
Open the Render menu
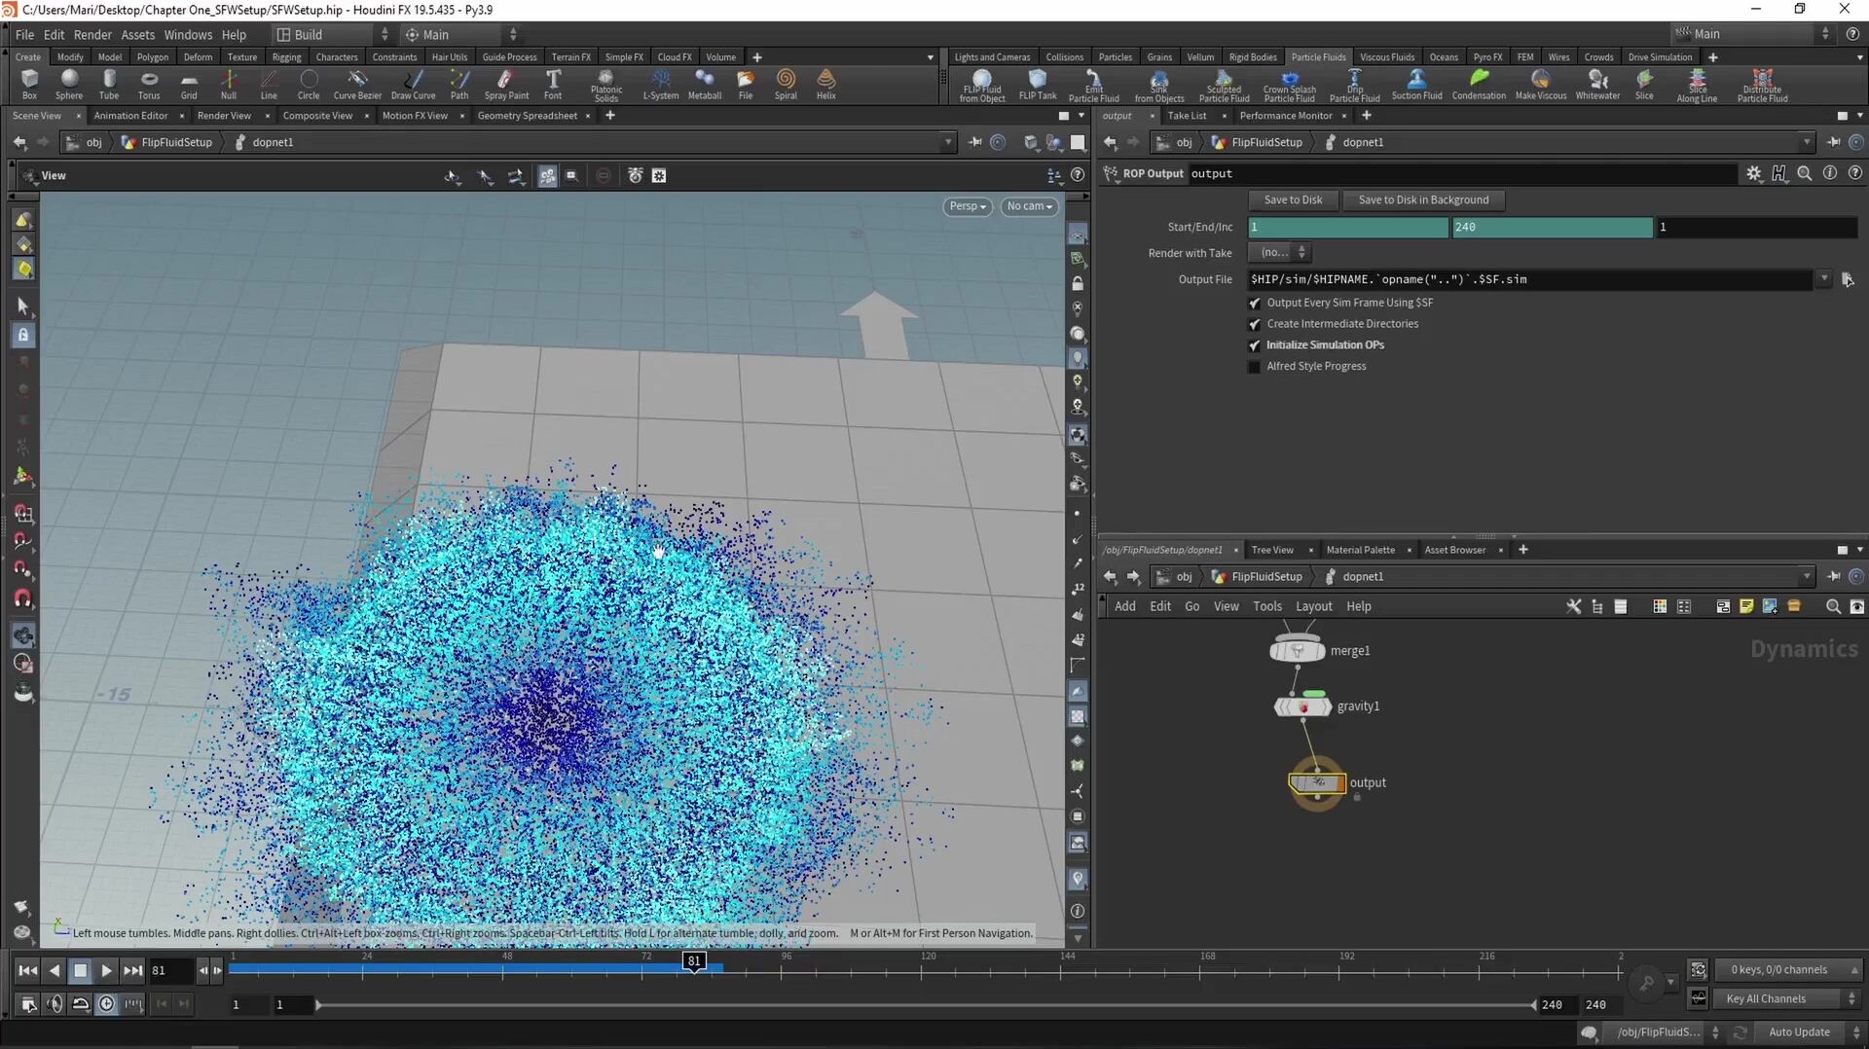(92, 34)
